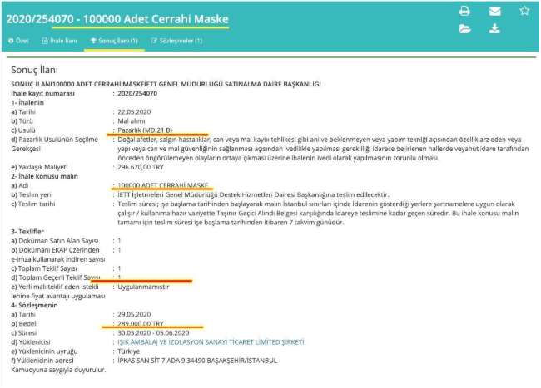Switch to the İhale İlanı tab
The image size is (541, 388).
[63, 40]
